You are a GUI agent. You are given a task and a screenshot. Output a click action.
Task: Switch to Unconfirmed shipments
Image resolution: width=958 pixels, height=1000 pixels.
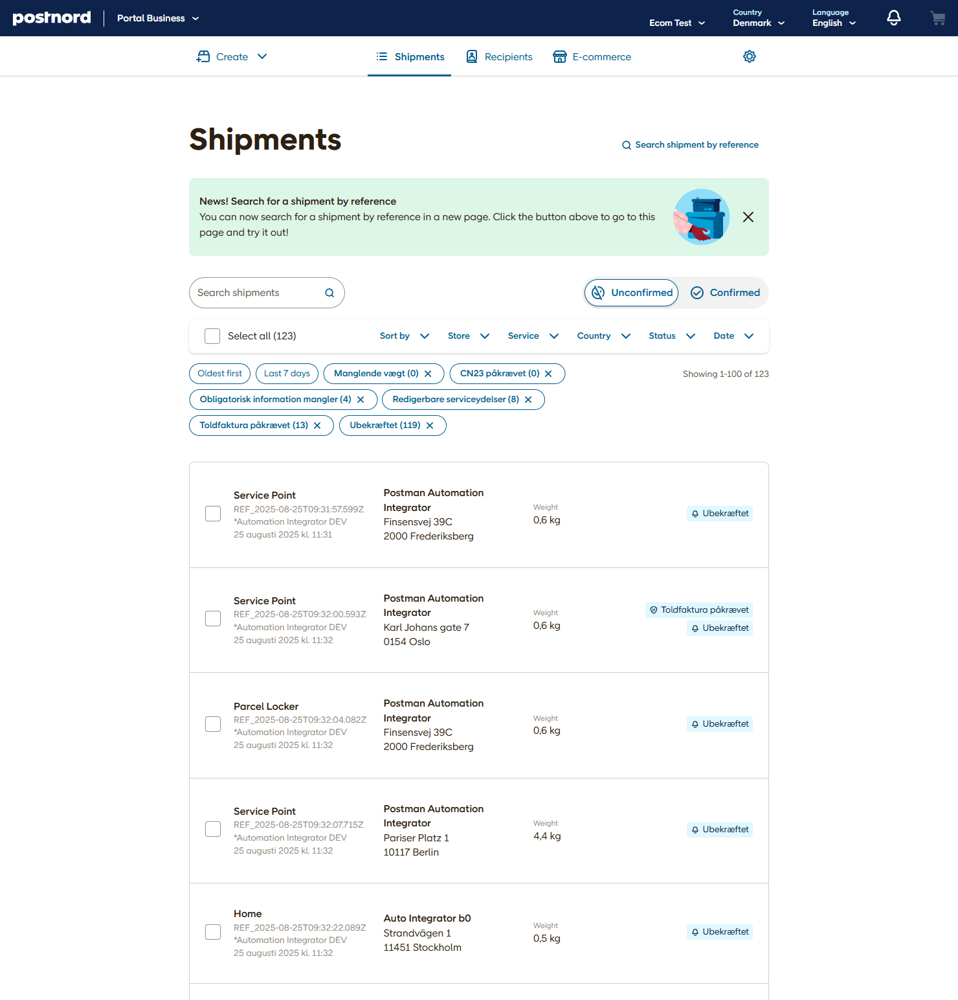(x=632, y=293)
